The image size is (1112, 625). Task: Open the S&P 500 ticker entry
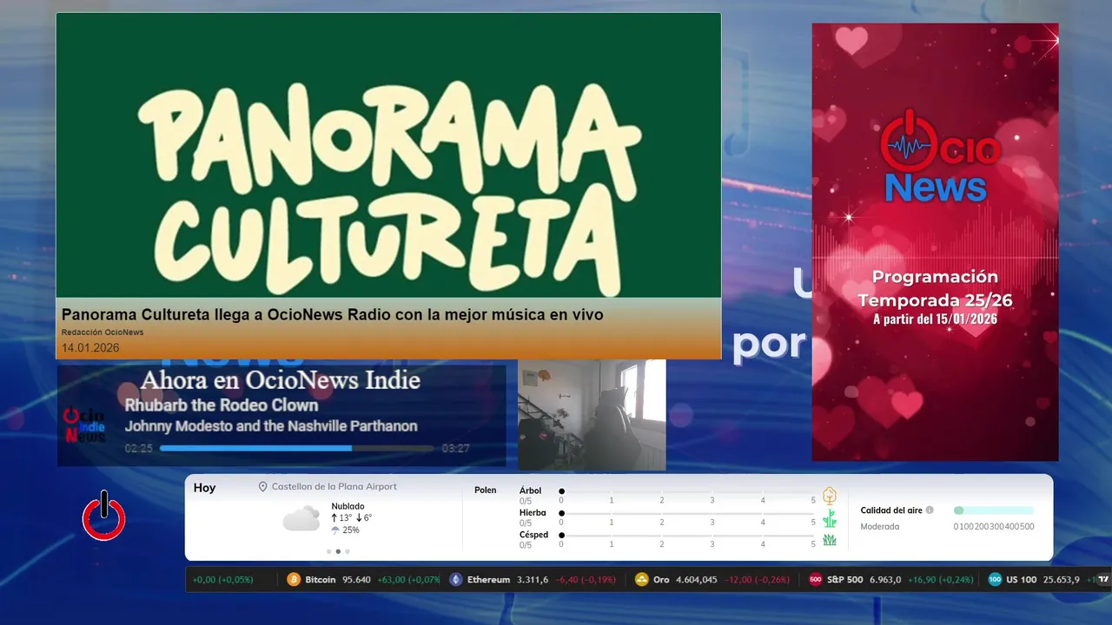[x=891, y=580]
